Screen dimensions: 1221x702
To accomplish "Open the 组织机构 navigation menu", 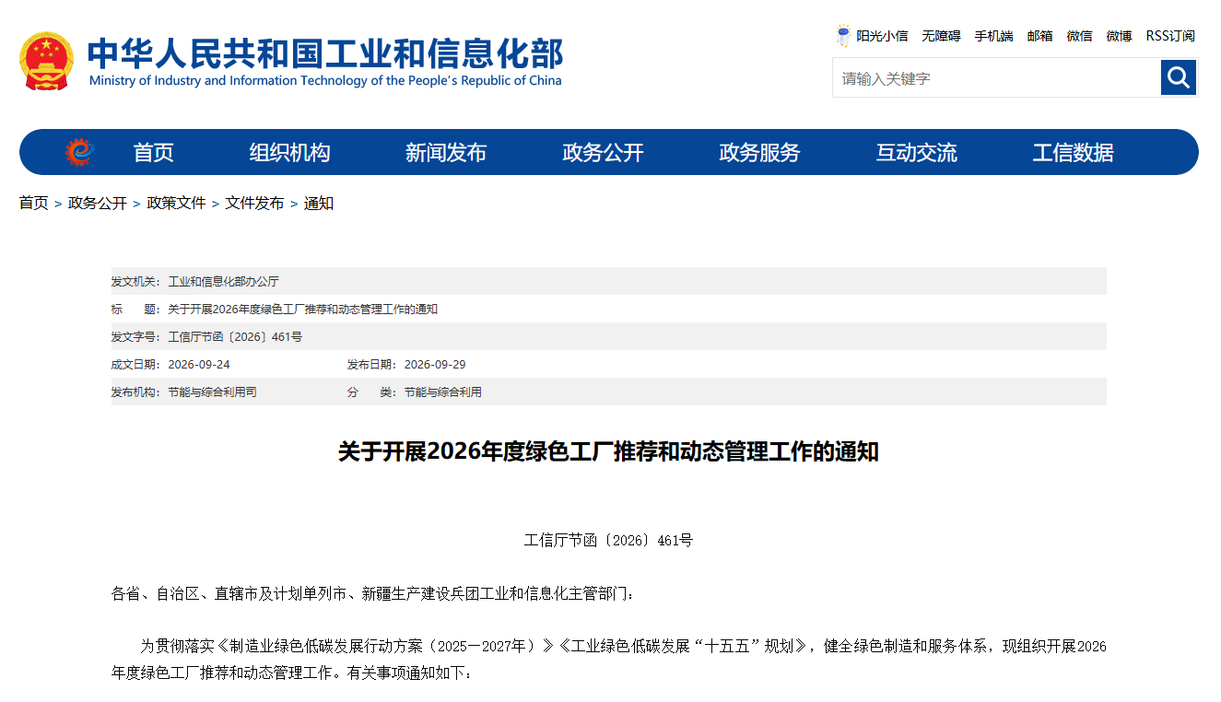I will pyautogui.click(x=289, y=153).
